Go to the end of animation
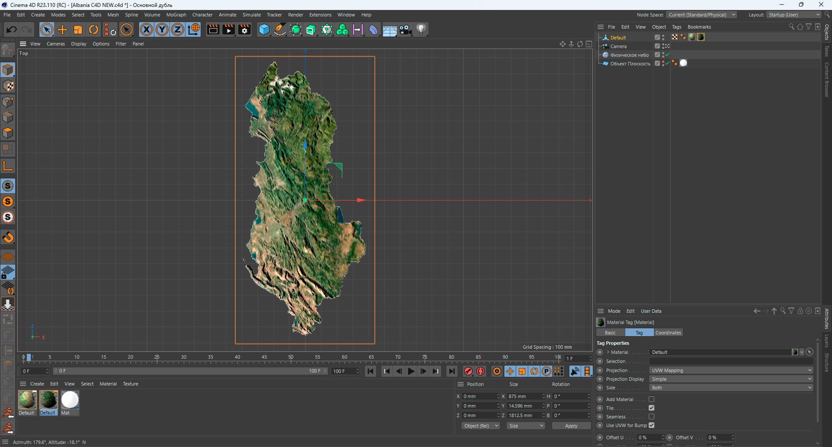This screenshot has width=832, height=447. point(452,371)
